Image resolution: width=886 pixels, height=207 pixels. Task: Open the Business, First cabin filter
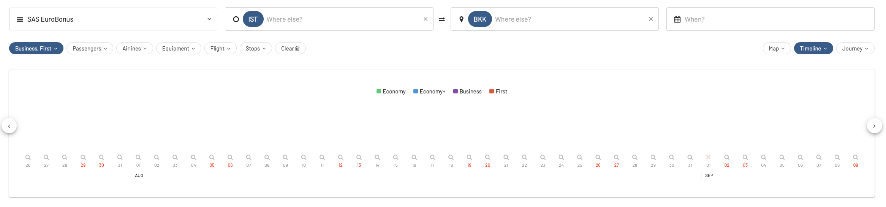[x=36, y=49]
